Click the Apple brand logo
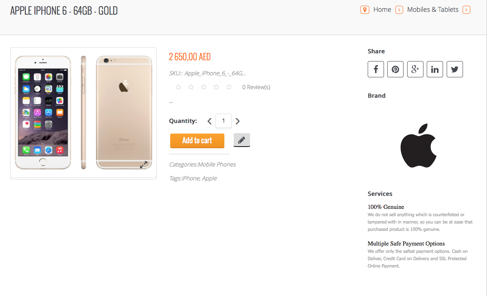Screen dimensions: 487x296 coord(419,145)
